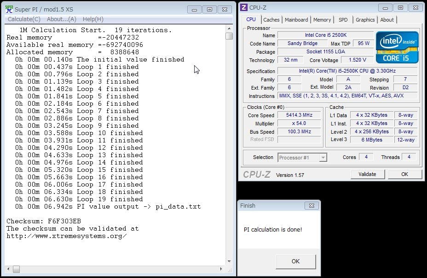Maximize the Super PI window
Image resolution: width=427 pixels, height=278 pixels.
coord(209,9)
